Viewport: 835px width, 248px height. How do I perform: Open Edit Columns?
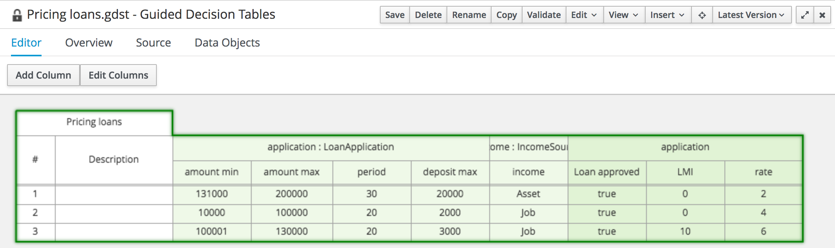click(118, 75)
